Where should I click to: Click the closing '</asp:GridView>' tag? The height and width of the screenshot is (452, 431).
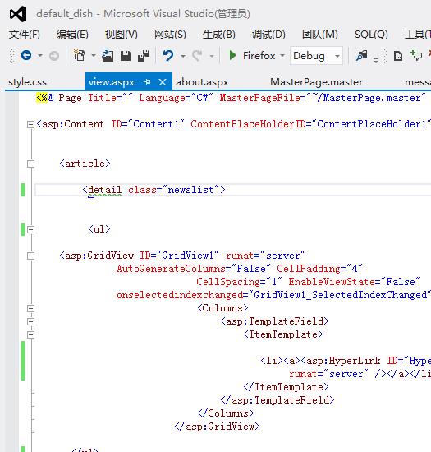[x=217, y=427]
